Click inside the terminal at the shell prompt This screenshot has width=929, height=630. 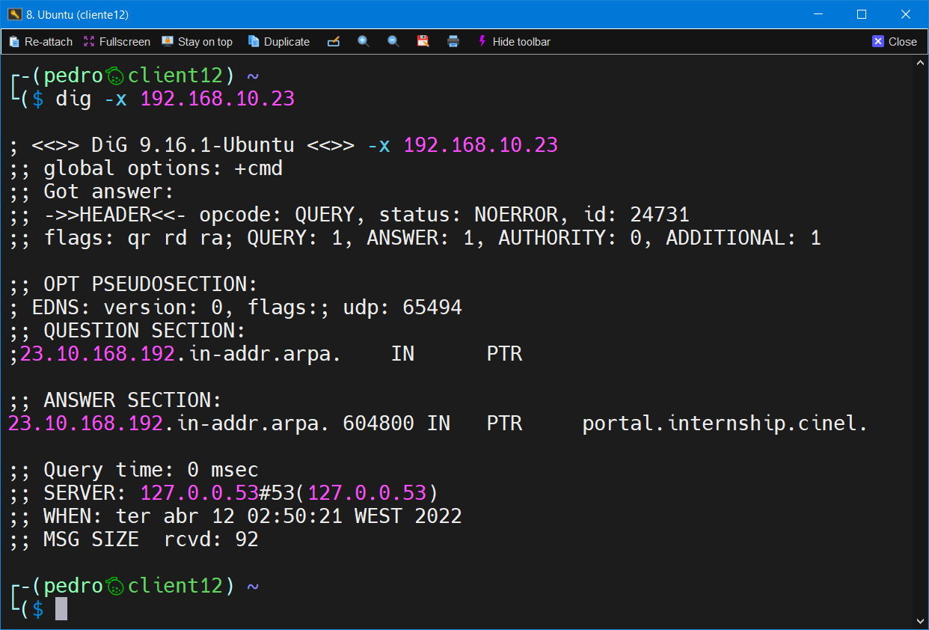(61, 609)
